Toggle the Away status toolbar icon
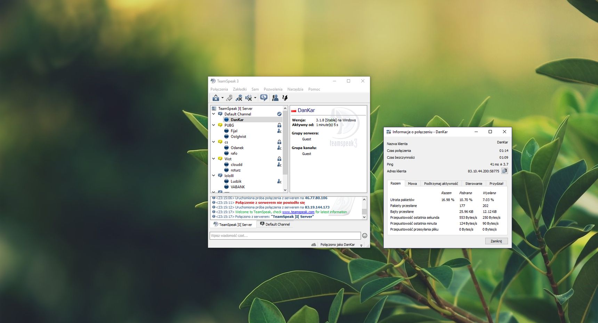This screenshot has height=323, width=598. click(216, 98)
